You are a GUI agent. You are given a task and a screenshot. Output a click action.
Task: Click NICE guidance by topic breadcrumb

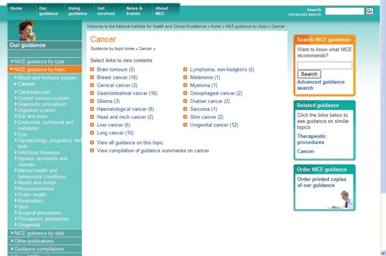tap(247, 26)
